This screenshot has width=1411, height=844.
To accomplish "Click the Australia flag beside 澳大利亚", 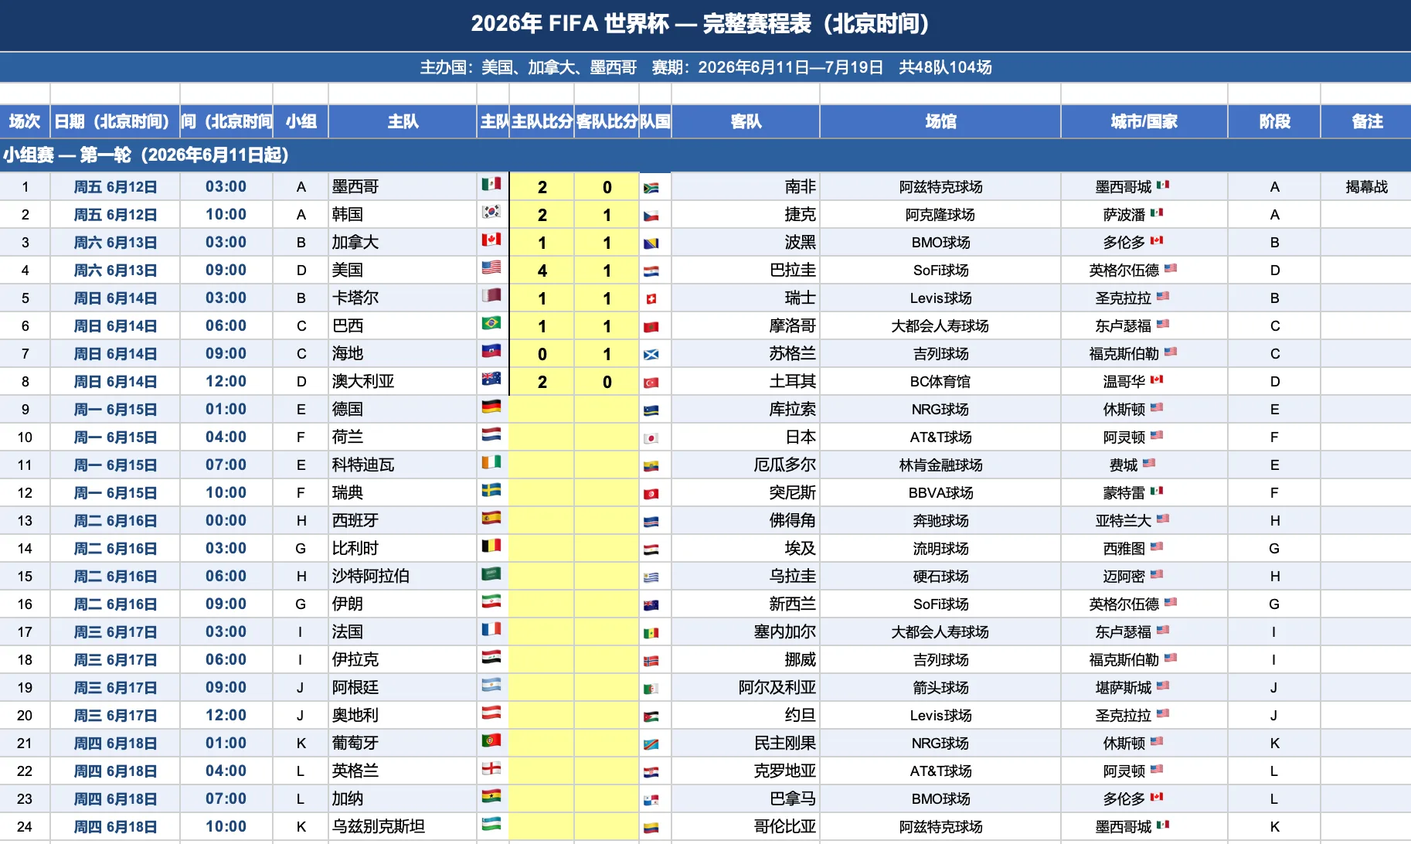I will coord(491,379).
